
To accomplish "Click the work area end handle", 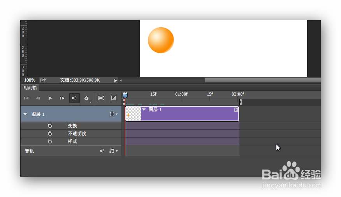I will click(241, 102).
